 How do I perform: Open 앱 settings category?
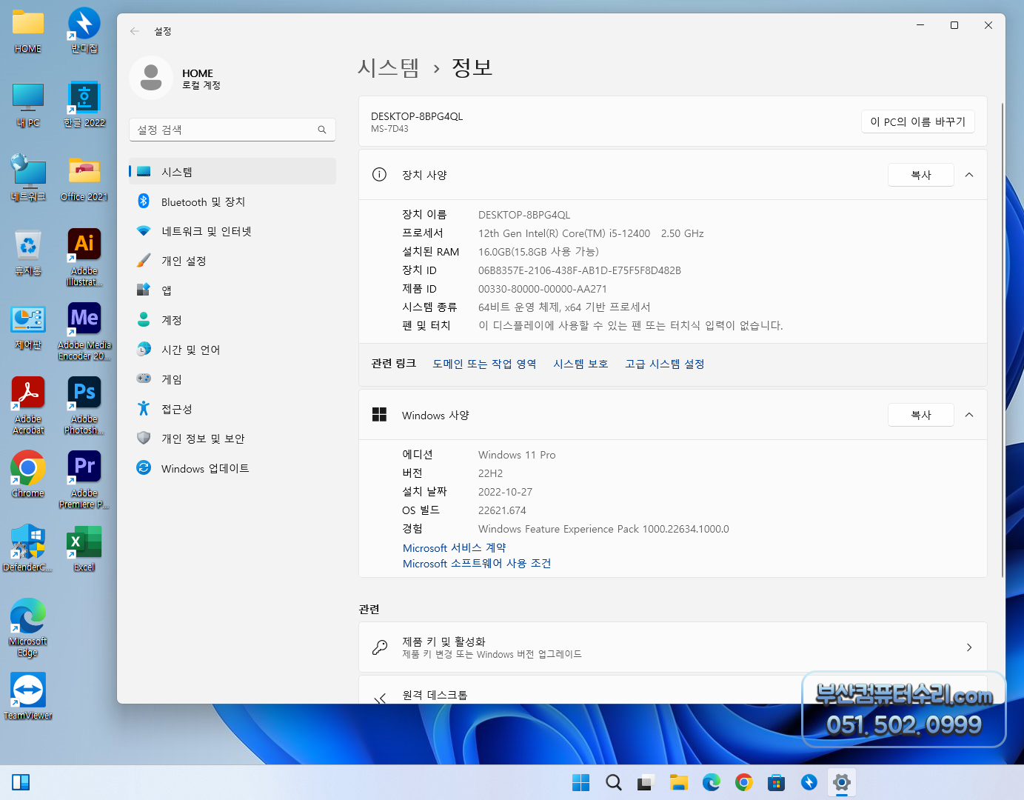click(x=232, y=290)
